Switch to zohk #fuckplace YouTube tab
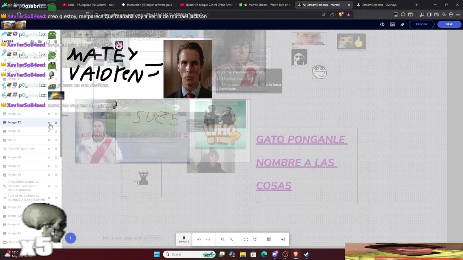463x260 pixels. [88, 5]
